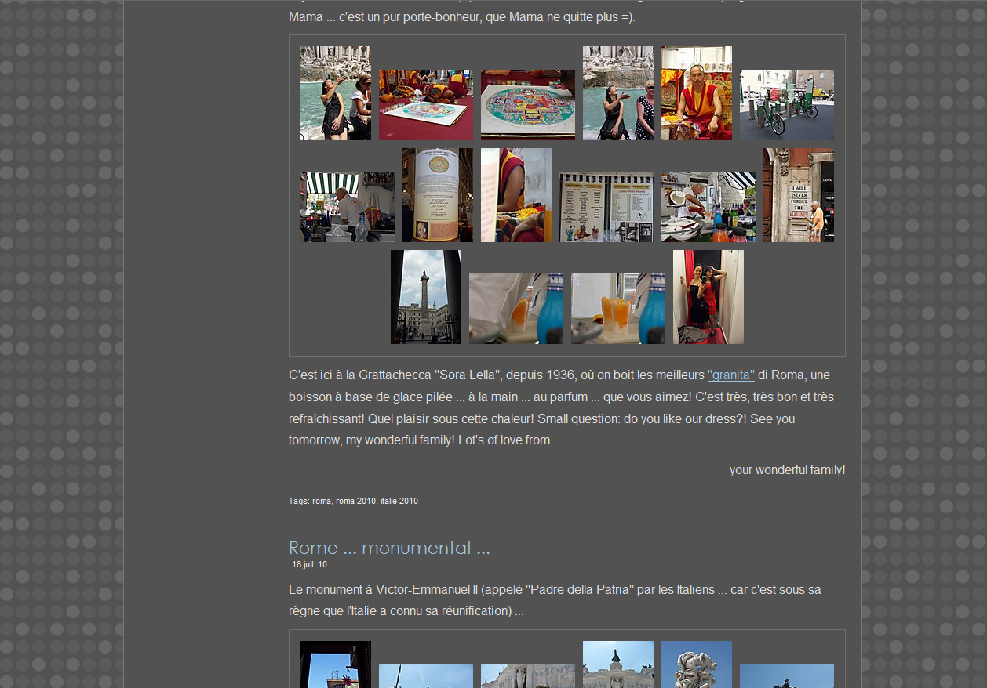Screen dimensions: 987x688
Task: Open the 'roma 2010' tag
Action: tap(355, 501)
